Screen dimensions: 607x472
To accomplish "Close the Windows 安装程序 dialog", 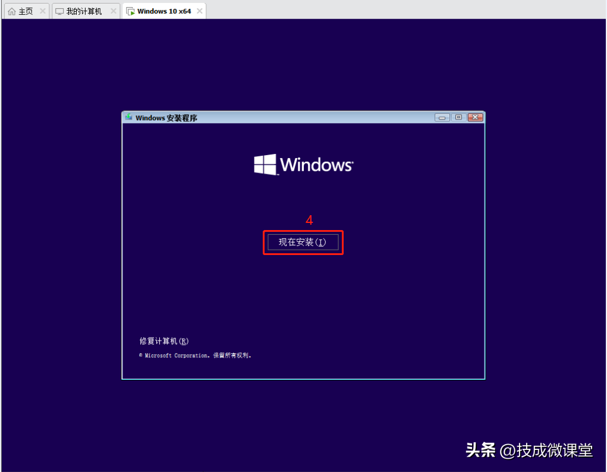I will (475, 118).
